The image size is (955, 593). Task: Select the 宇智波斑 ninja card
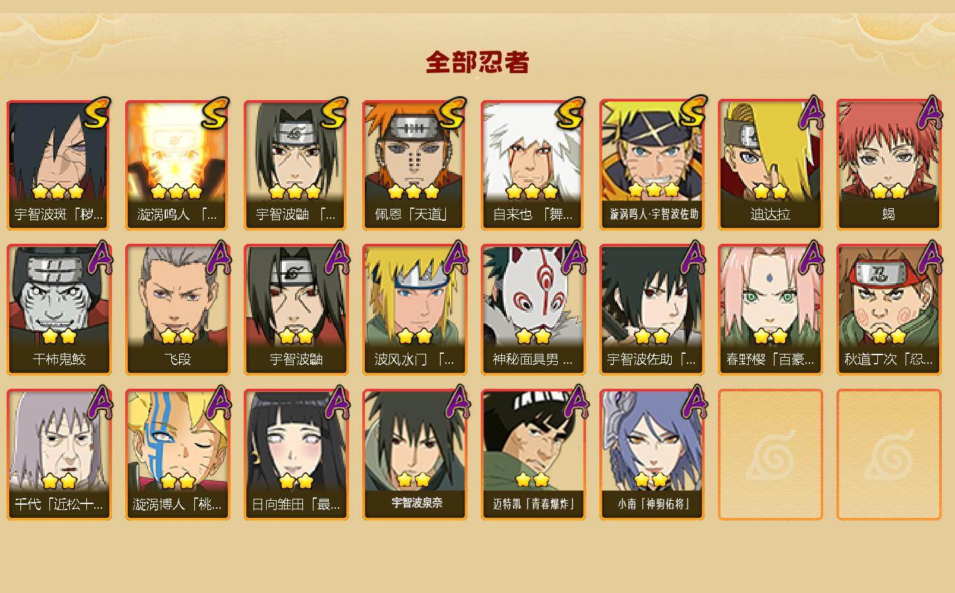click(x=59, y=165)
